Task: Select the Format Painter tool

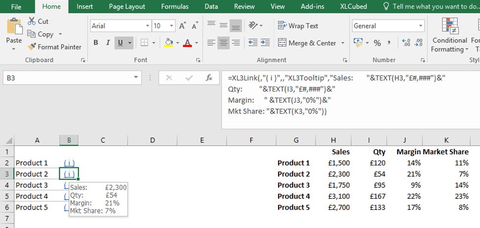Action: coord(54,47)
